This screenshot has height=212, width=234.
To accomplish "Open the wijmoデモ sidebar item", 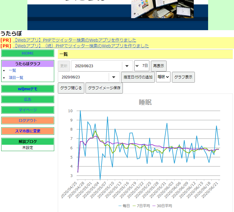I will tap(28, 89).
